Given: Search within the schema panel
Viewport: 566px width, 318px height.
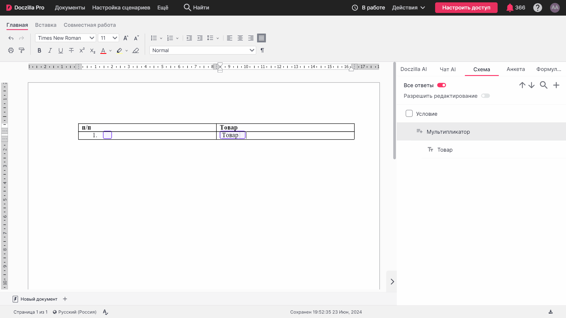Looking at the screenshot, I should tap(544, 85).
